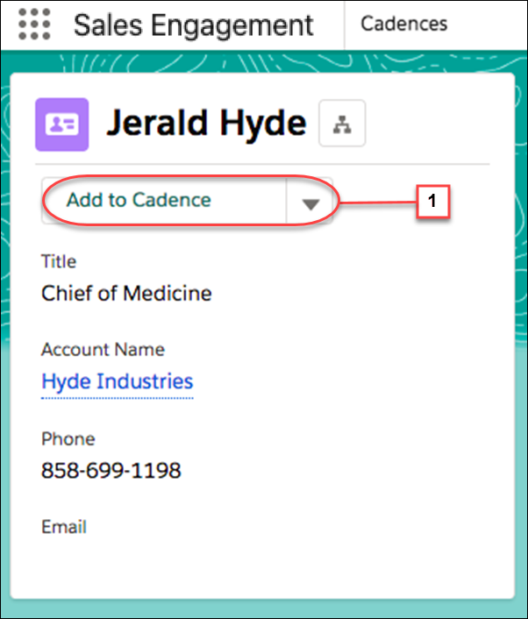Click the purple contact record icon
This screenshot has width=528, height=619.
(62, 125)
